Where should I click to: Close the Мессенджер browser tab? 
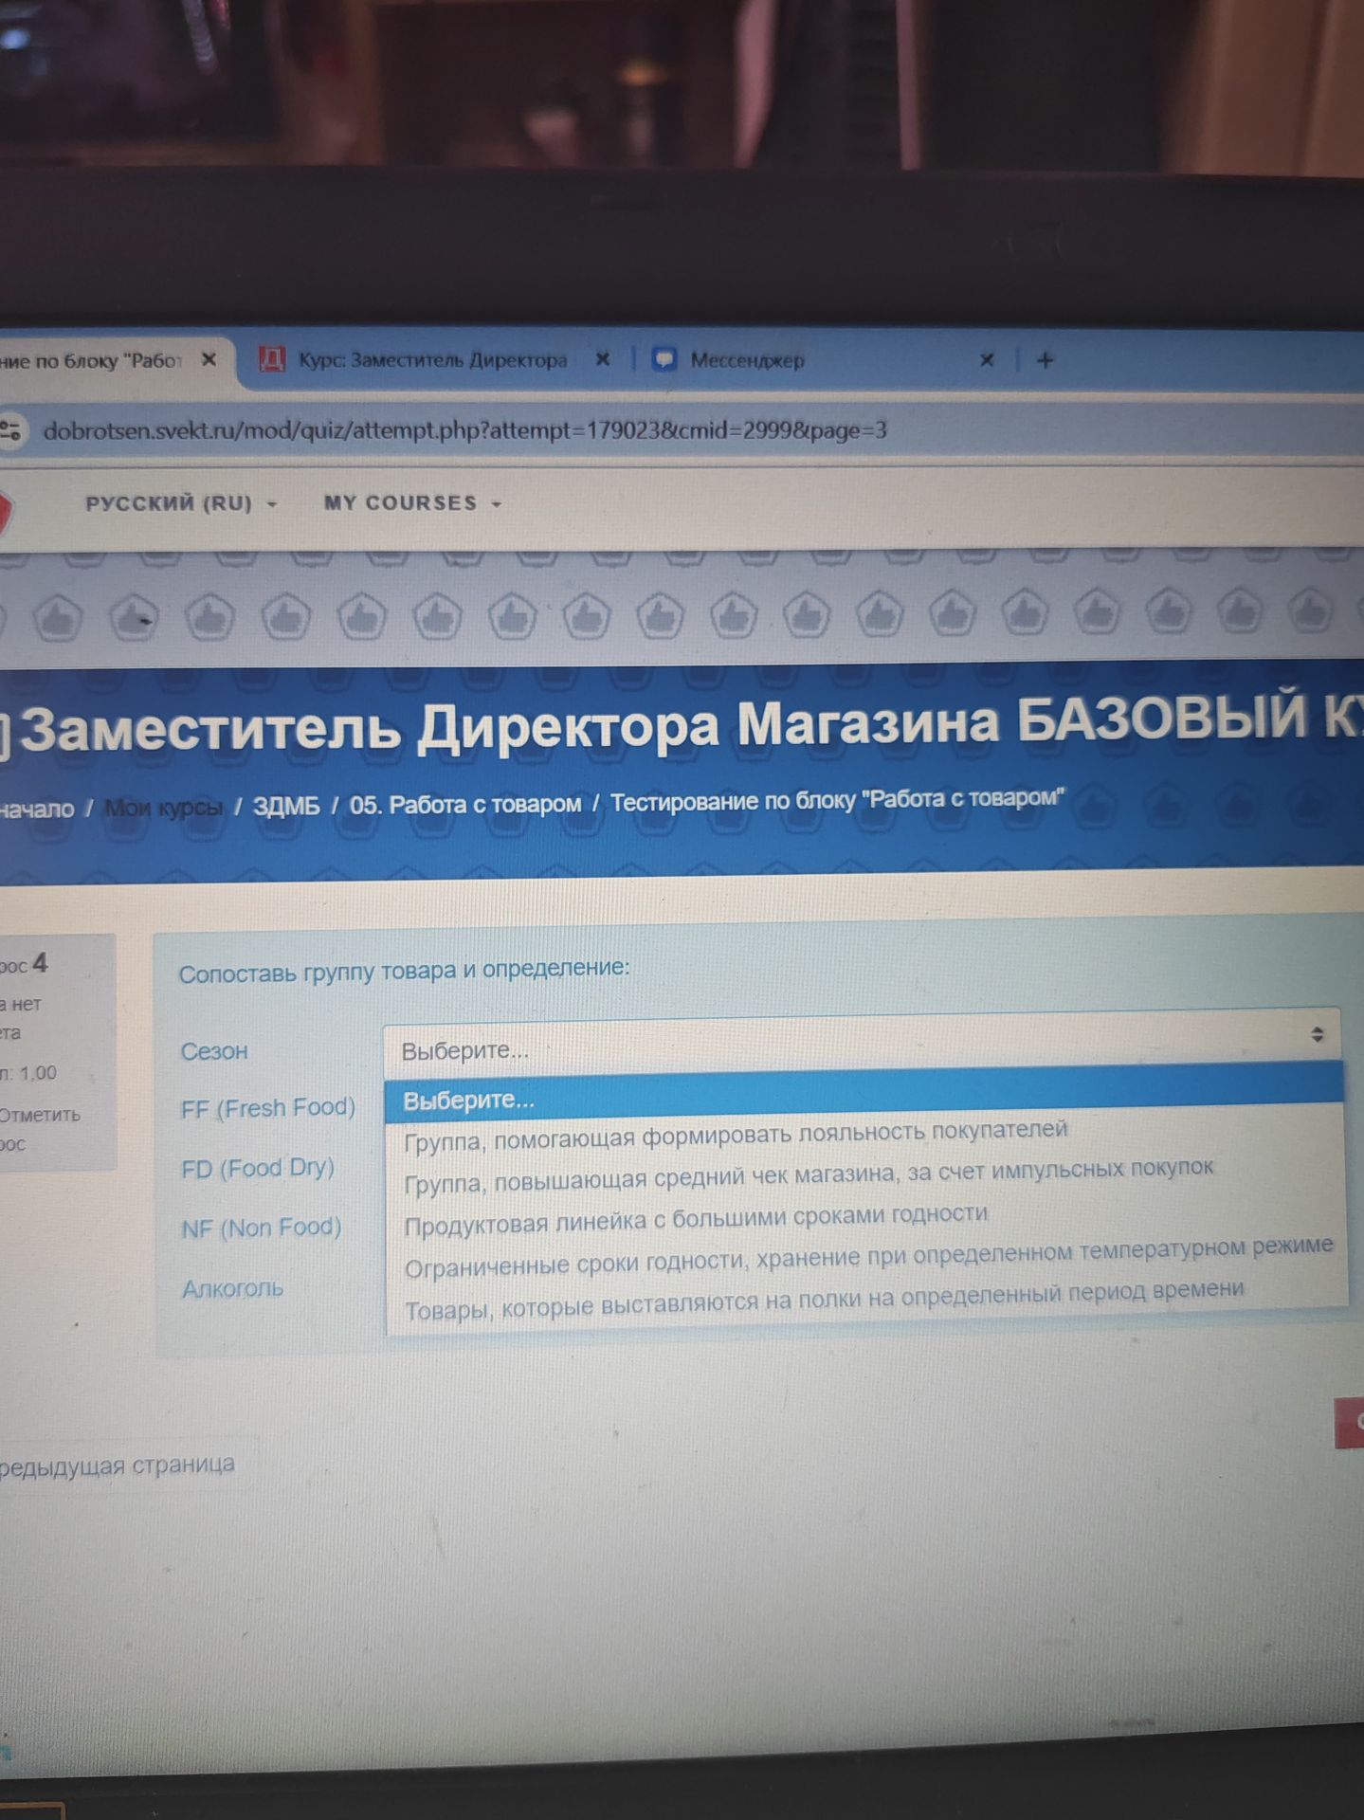(987, 359)
